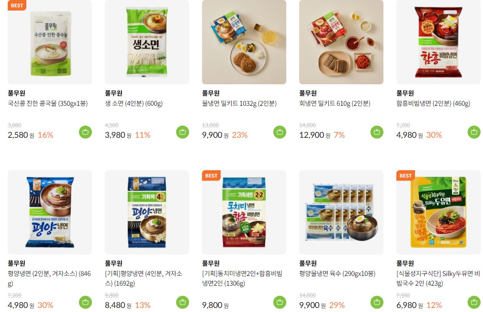Add 평양물냉면 육수 (290gx10봉) to cart
Screen dimensions: 483x312
[377, 302]
